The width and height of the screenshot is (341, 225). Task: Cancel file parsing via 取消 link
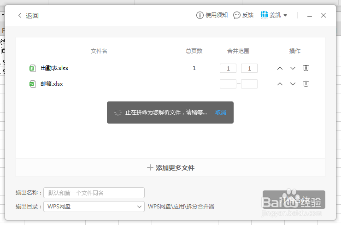(221, 112)
